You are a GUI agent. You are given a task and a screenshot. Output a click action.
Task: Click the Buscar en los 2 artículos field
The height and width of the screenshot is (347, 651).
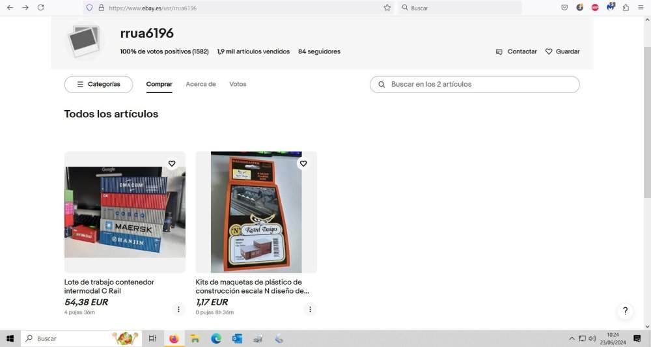pos(475,84)
